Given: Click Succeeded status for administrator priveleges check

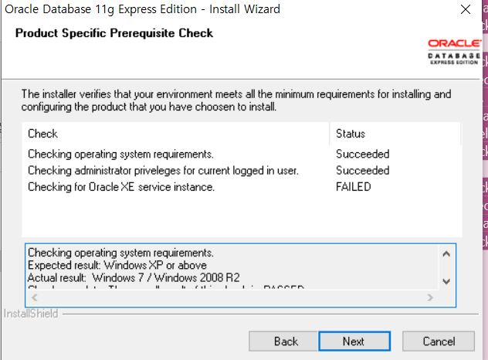Looking at the screenshot, I should pos(363,171).
